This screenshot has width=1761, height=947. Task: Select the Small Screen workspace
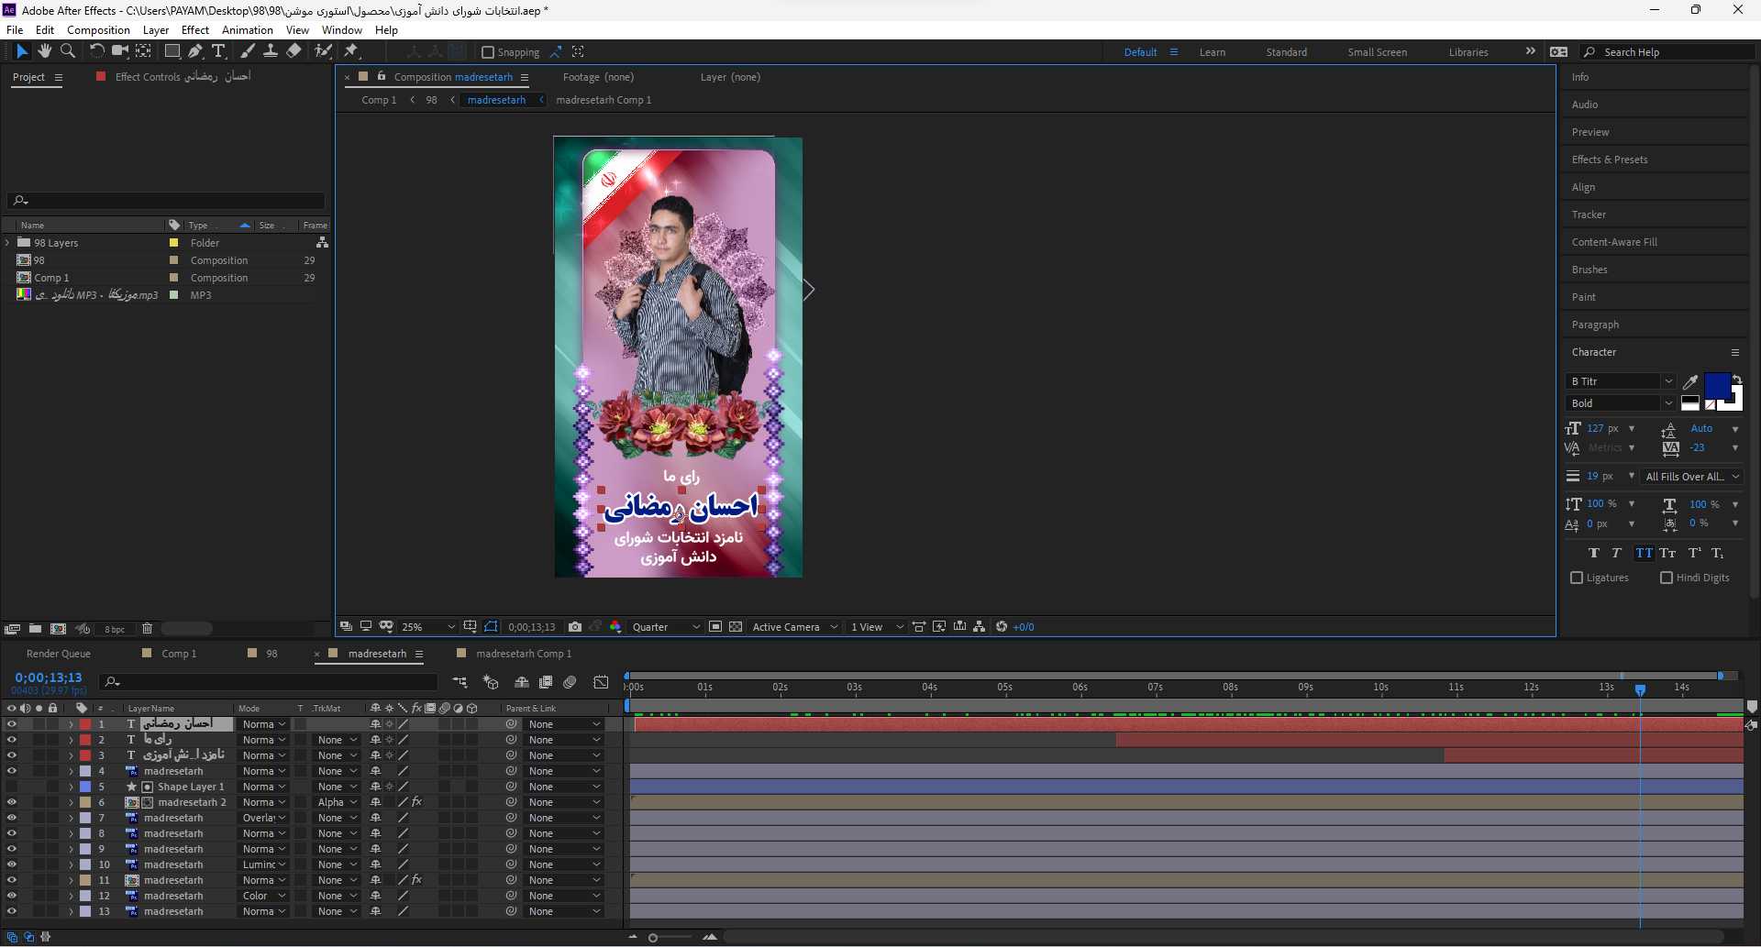1377,52
